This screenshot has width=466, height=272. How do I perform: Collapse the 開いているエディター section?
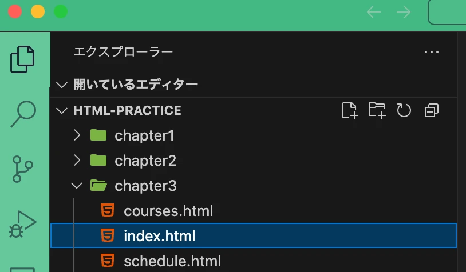click(135, 85)
